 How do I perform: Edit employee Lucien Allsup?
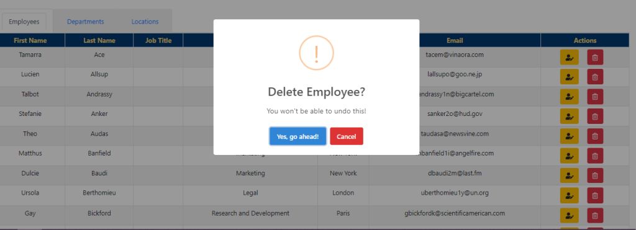[x=569, y=77]
